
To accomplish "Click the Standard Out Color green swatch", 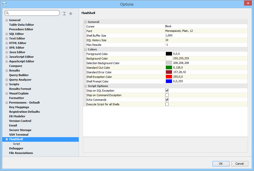I will 169,67.
